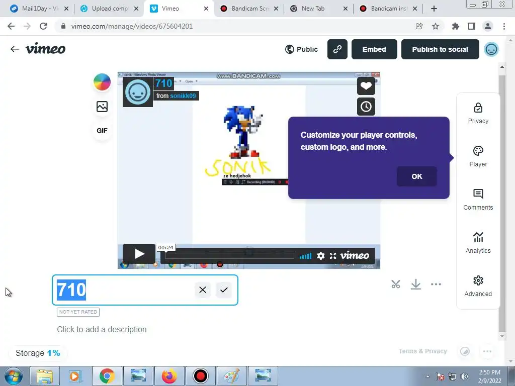Open Bandicam recorder from taskbar
Image resolution: width=515 pixels, height=386 pixels.
(x=201, y=376)
